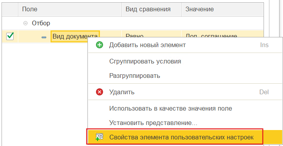283x146 pixels.
Task: Select Использовать в качестве значения поле
Action: tap(185, 108)
